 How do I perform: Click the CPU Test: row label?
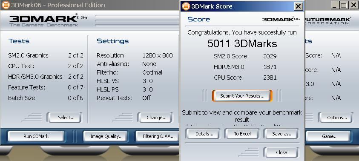click(x=21, y=66)
